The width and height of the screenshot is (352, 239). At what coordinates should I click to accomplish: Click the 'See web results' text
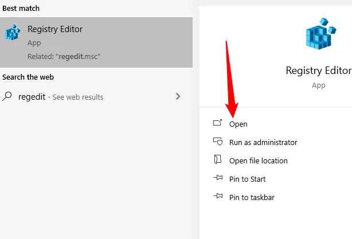click(x=77, y=97)
